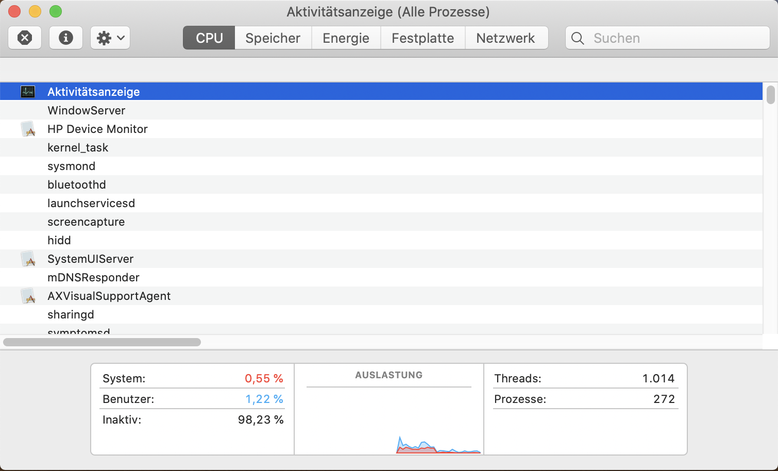The height and width of the screenshot is (471, 778).
Task: Open the Festplatte tab
Action: pyautogui.click(x=422, y=38)
